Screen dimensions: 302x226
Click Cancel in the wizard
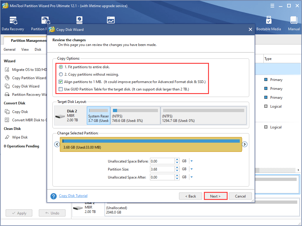(x=240, y=196)
